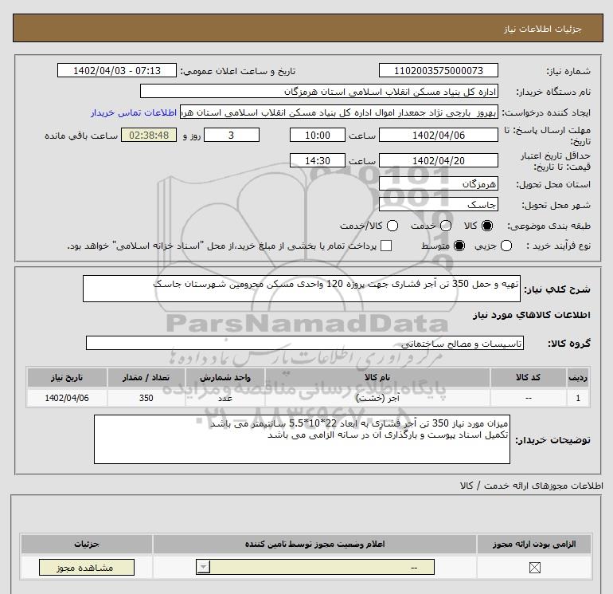The image size is (613, 594).
Task: Choose the جزیی purchase type radio
Action: (x=506, y=246)
